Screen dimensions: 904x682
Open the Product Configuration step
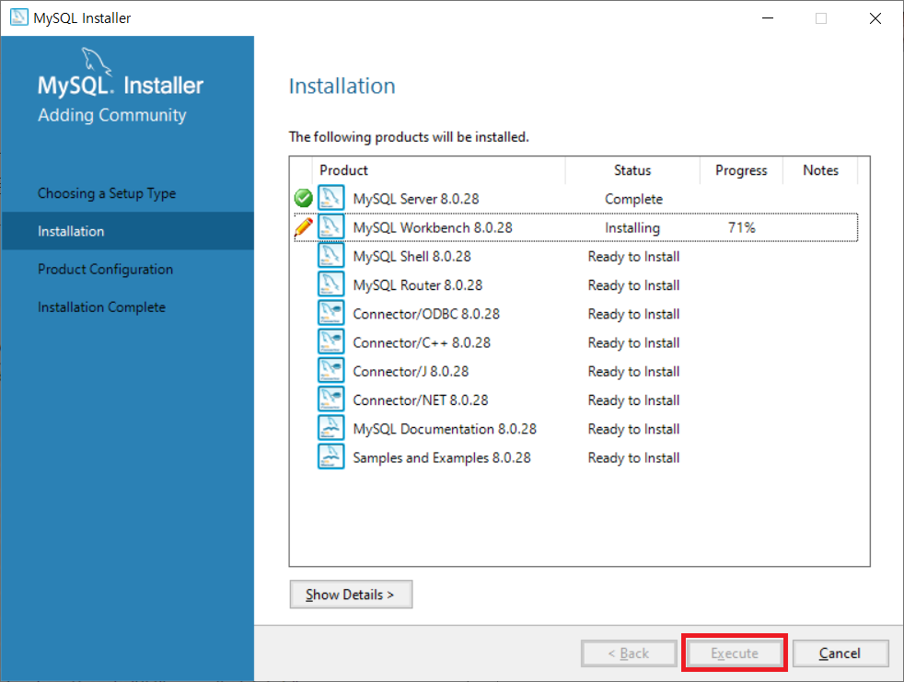[106, 270]
